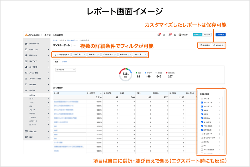Screen dimensions: 250x167
Task: Open the chart icon in top header
Action: click(164, 35)
